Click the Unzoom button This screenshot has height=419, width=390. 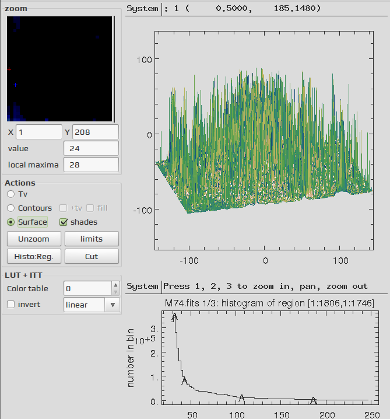pos(34,239)
